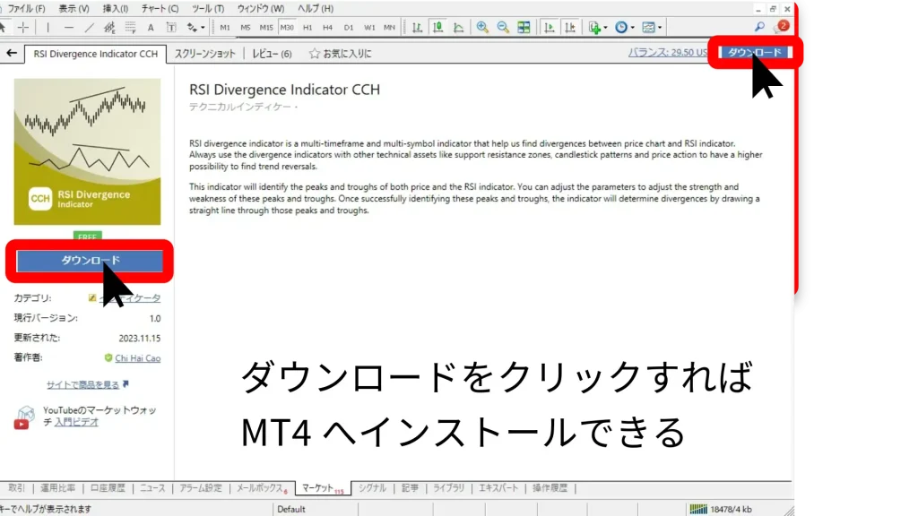This screenshot has width=918, height=516.
Task: Open the ライブラリ terminal tab
Action: (x=448, y=488)
